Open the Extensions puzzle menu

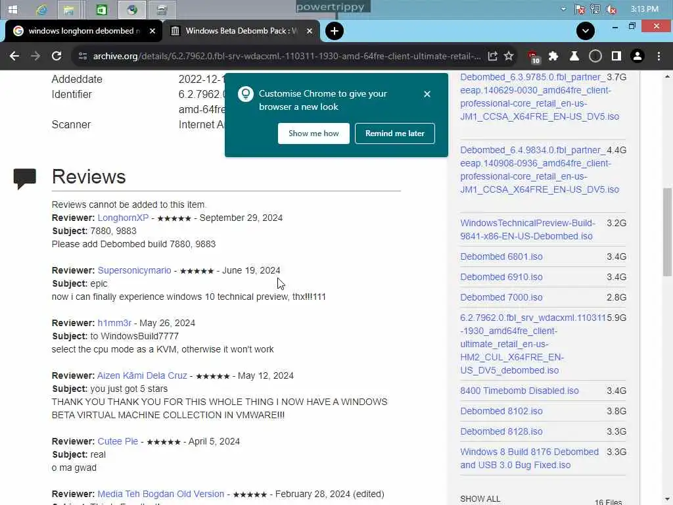tap(553, 57)
